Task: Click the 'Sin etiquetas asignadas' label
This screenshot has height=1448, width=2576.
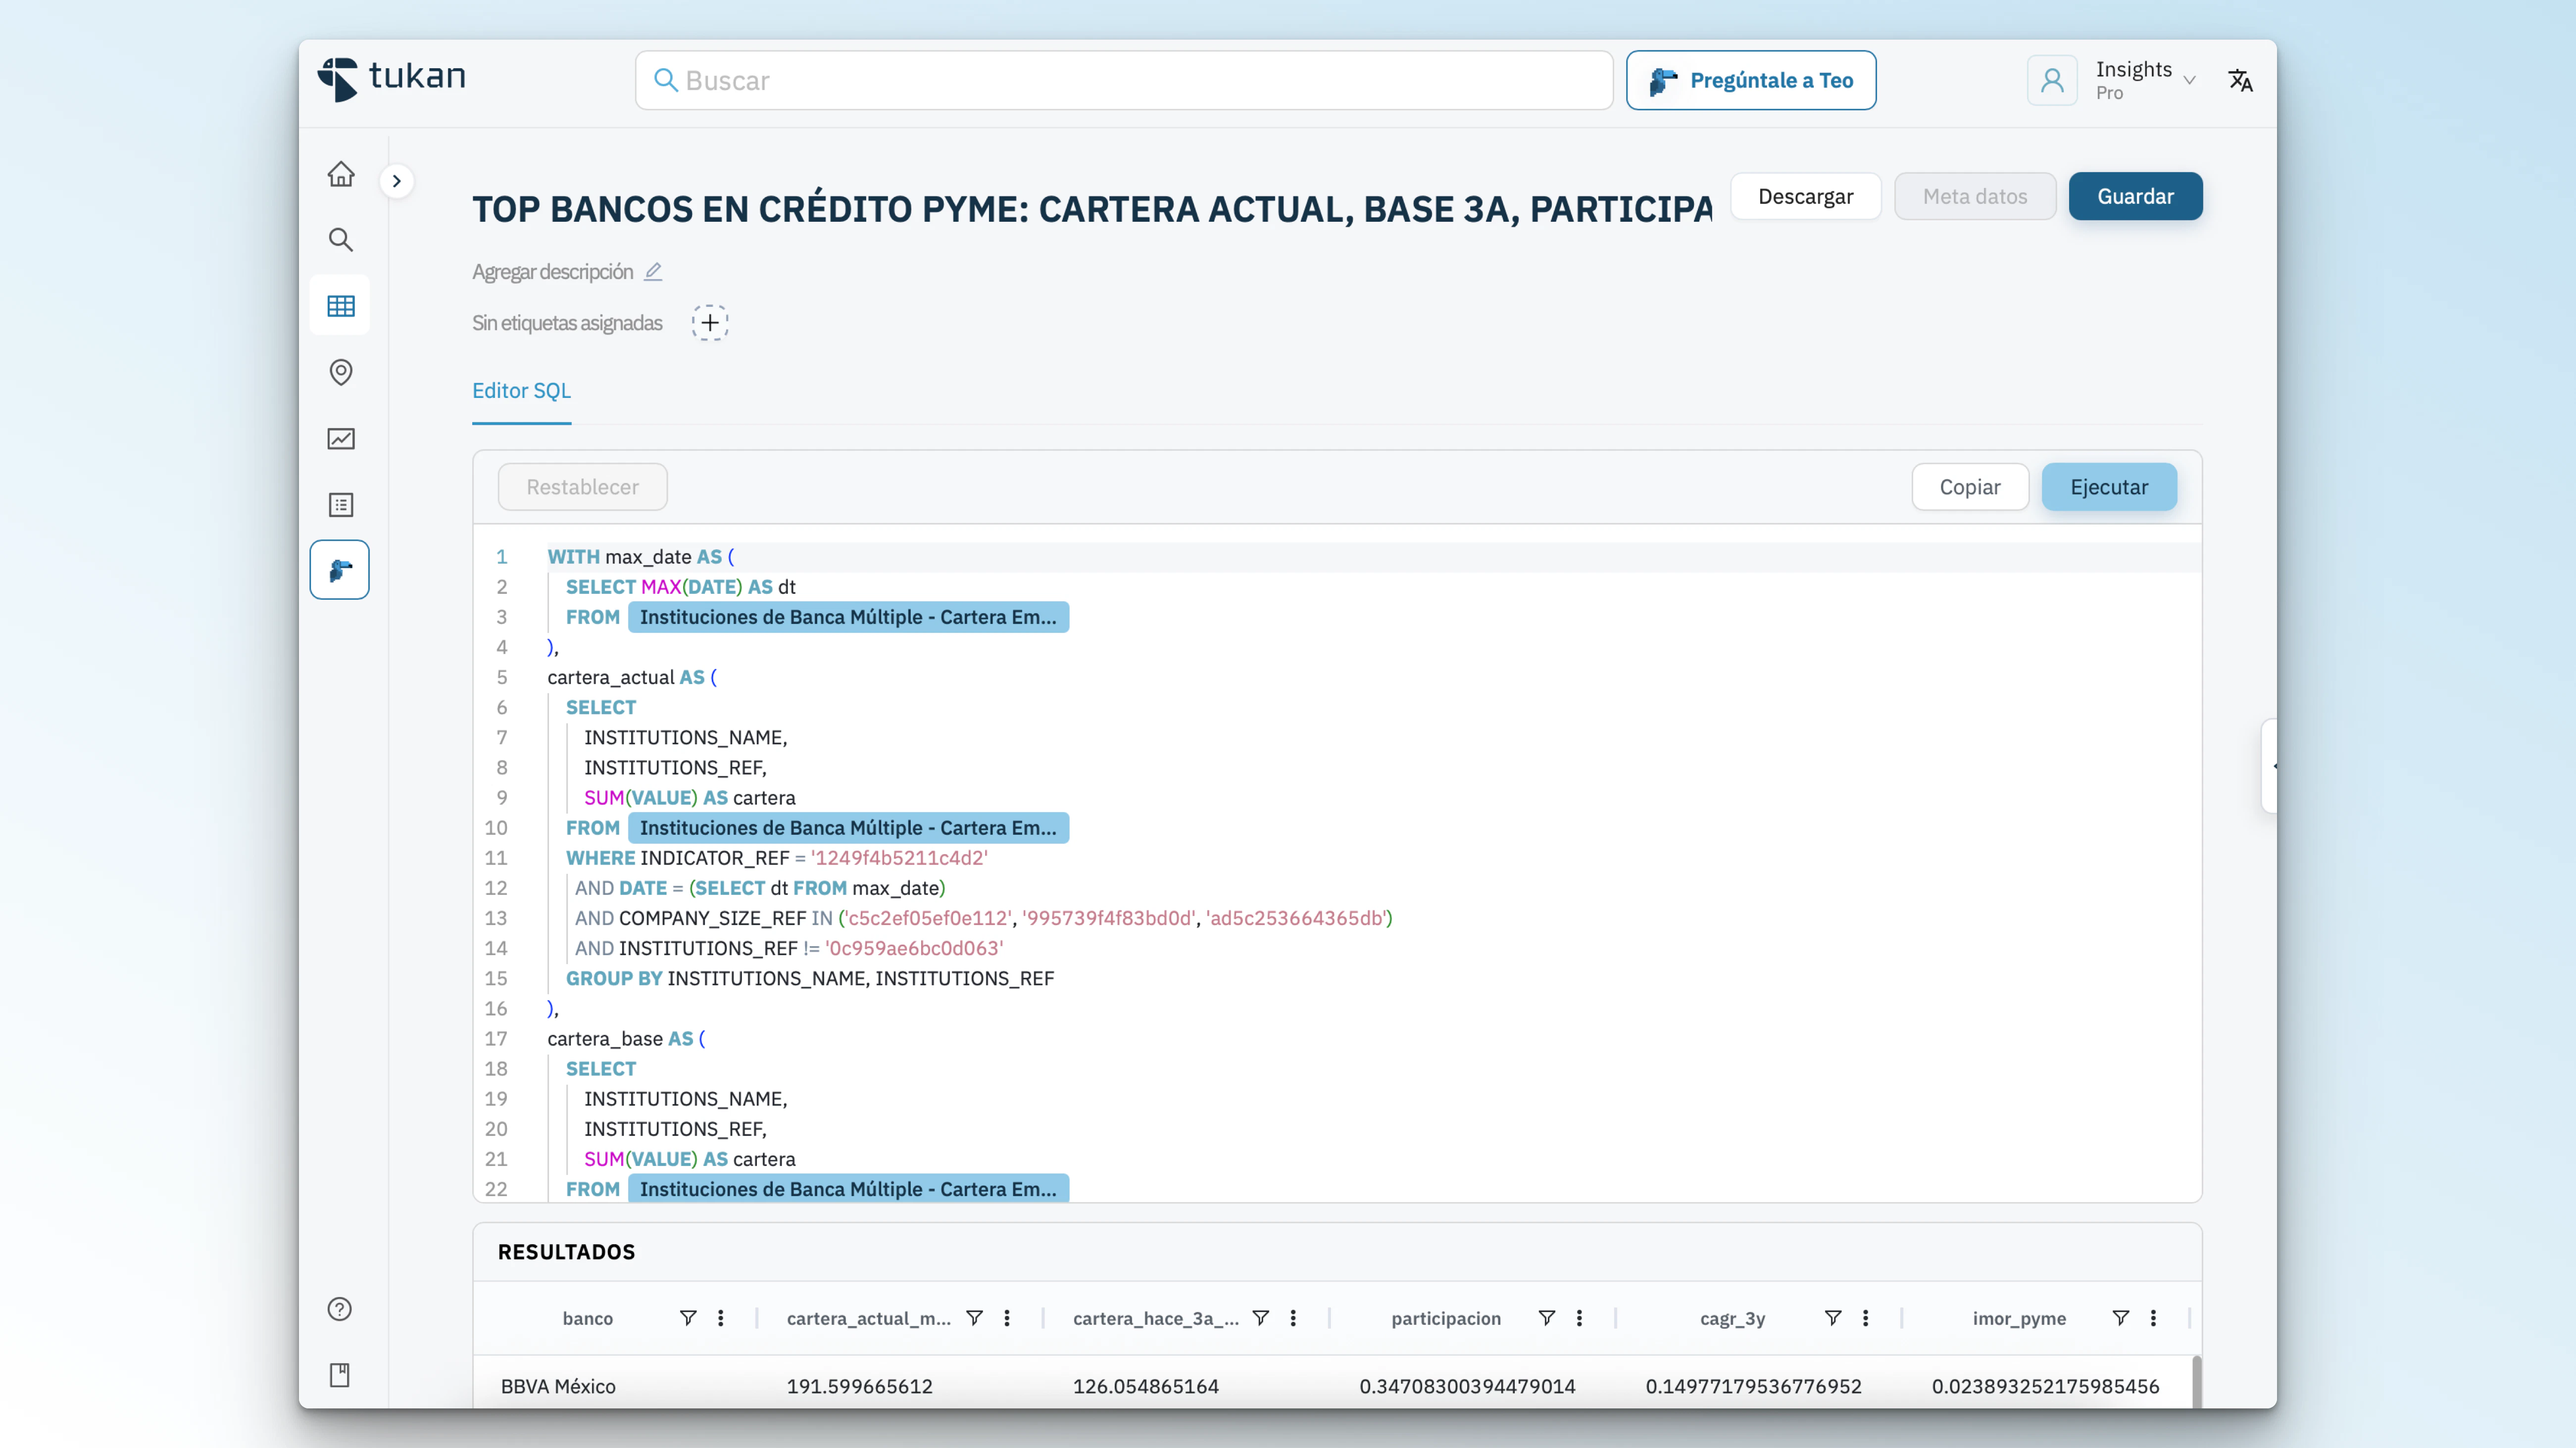Action: click(567, 323)
